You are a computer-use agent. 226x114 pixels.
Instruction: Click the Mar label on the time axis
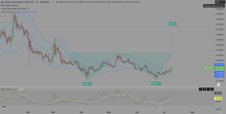[53, 112]
